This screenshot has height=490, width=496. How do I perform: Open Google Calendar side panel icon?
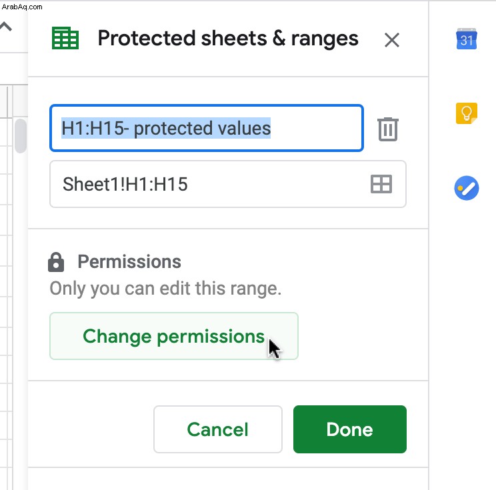point(466,39)
